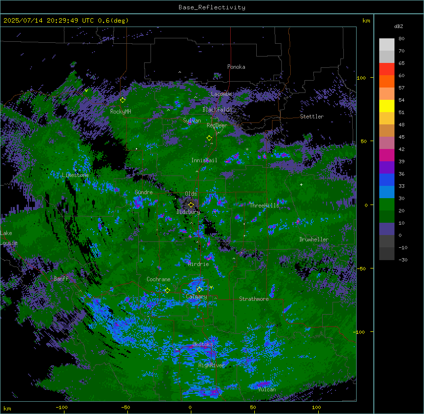
Task: Click the Innisfail city label
Action: click(204, 160)
